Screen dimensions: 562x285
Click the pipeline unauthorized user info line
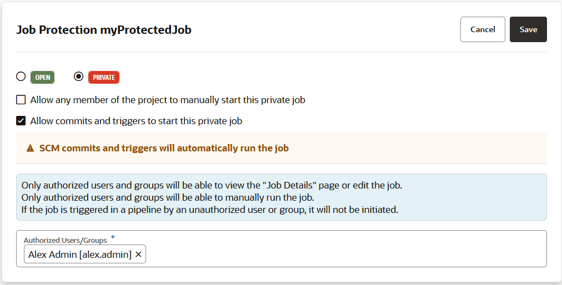click(210, 210)
